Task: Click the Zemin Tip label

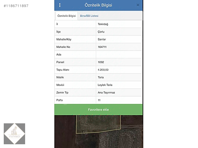Action: tap(62, 93)
